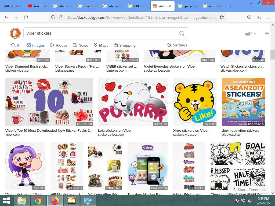
Task: Open the Valentine's Top 10 sticker image
Action: coord(49,102)
